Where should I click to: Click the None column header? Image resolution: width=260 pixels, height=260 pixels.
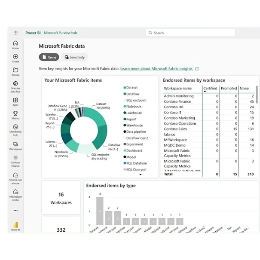(x=244, y=89)
